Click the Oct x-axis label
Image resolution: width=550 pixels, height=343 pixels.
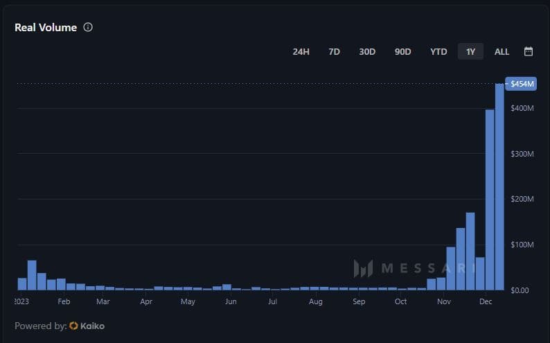[400, 301]
